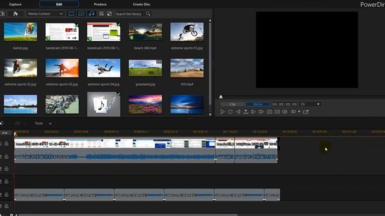Lock the fourth timeline track
Image resolution: width=385 pixels, height=216 pixels.
[7, 181]
